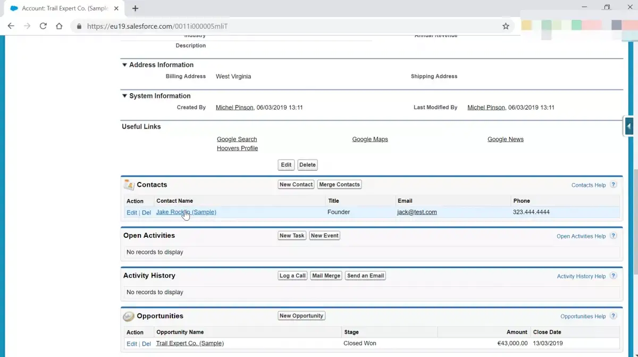This screenshot has height=357, width=638.
Task: Open the Open Activities Help link
Action: coord(581,236)
